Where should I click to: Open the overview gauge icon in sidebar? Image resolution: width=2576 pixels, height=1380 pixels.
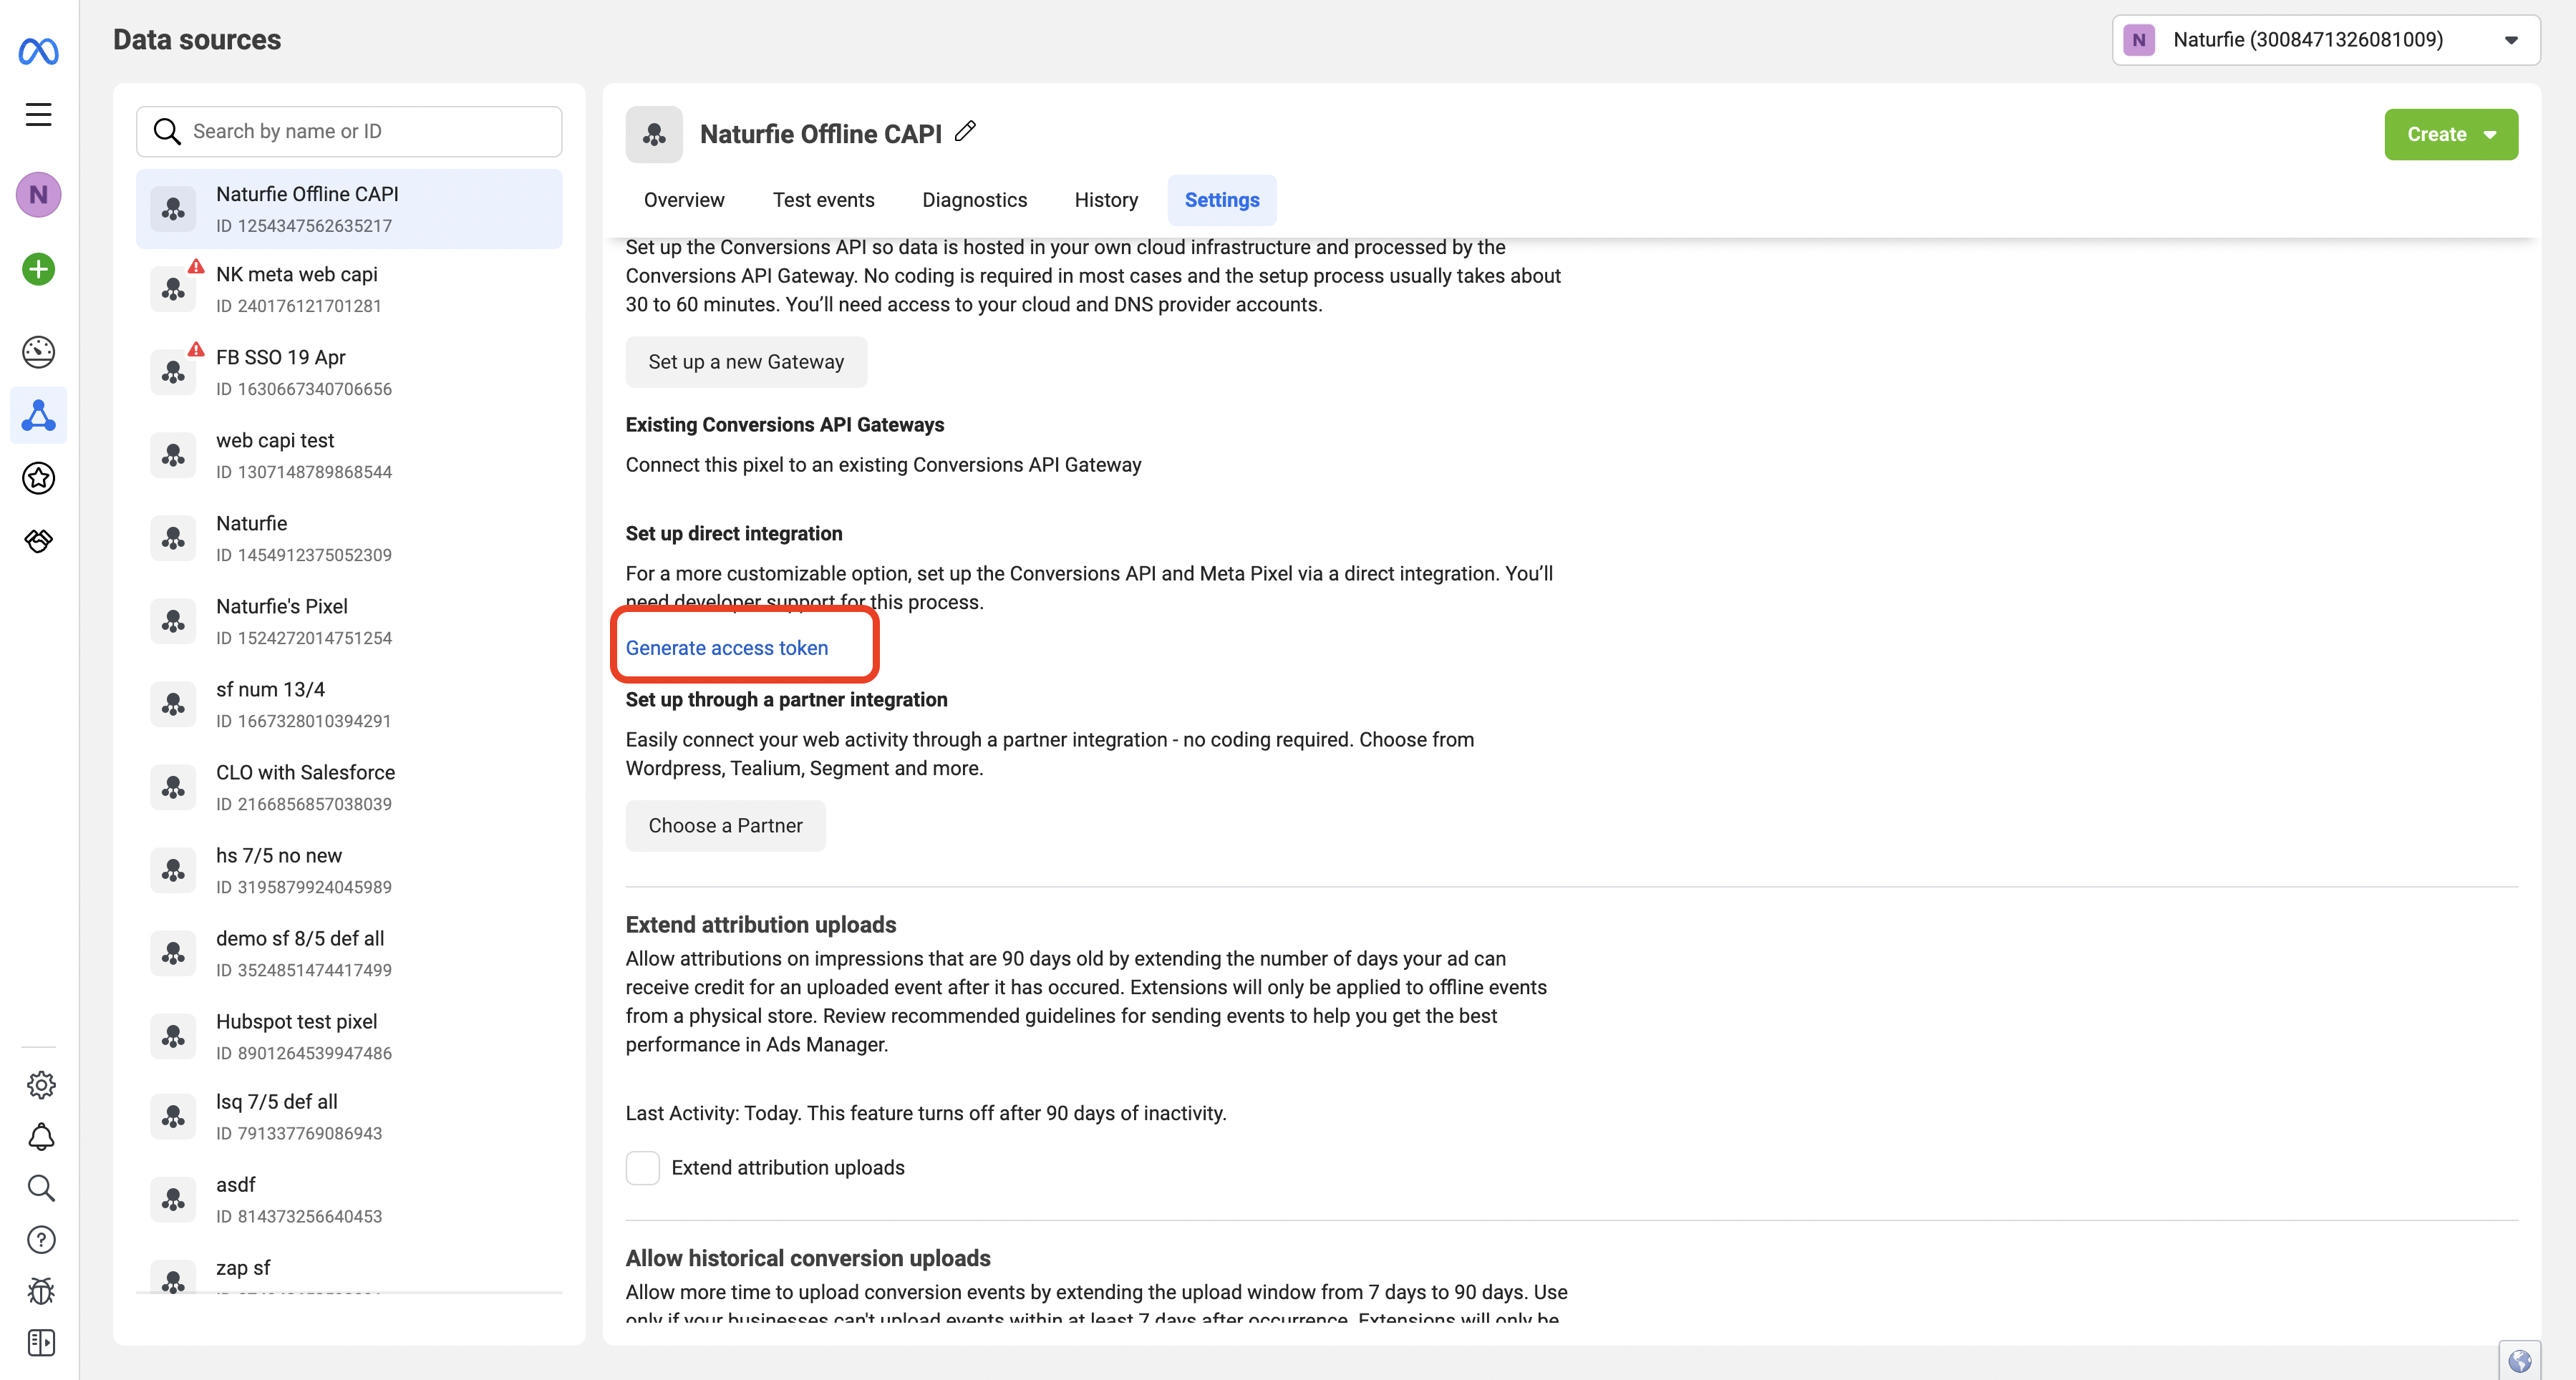(38, 352)
